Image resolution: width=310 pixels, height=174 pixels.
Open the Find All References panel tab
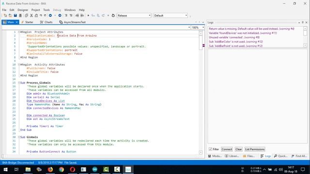pos(299,156)
